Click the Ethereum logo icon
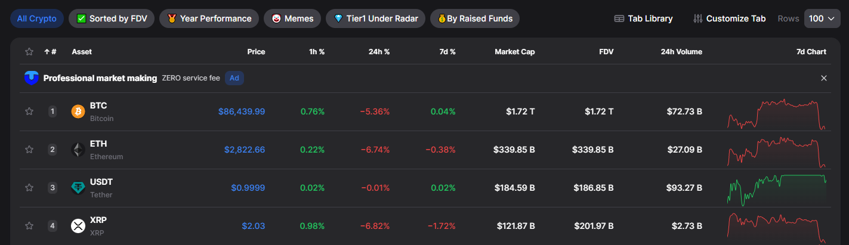Image resolution: width=849 pixels, height=245 pixels. click(x=78, y=150)
